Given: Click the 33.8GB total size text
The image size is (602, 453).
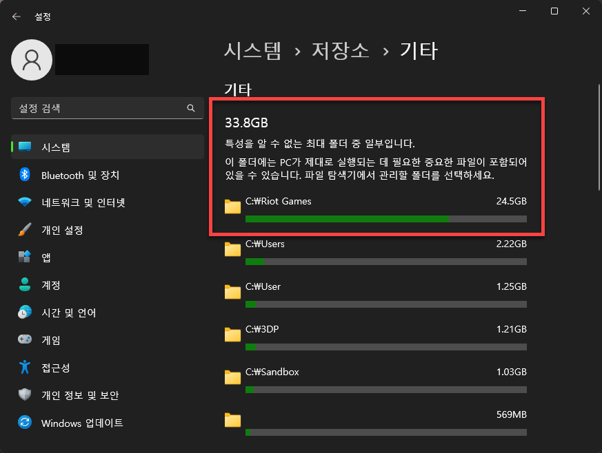Looking at the screenshot, I should [246, 123].
